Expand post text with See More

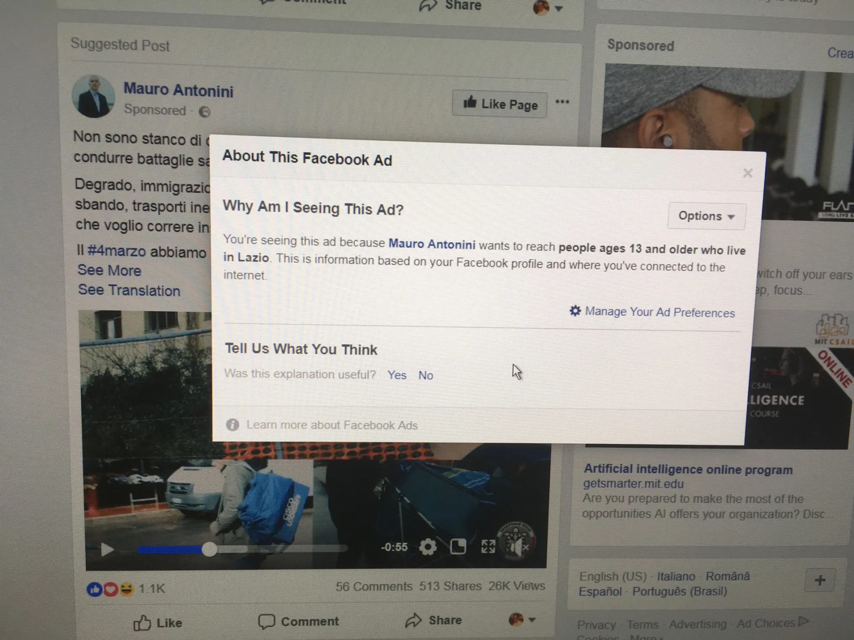(109, 271)
